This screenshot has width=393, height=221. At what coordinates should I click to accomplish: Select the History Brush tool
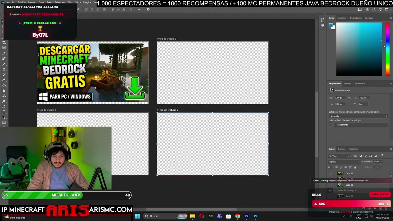(4, 75)
